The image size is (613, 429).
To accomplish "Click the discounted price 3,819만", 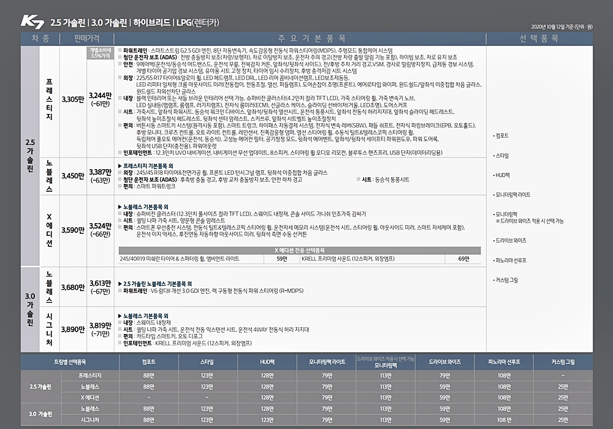I will pos(100,326).
